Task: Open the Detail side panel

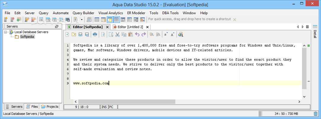Action: (315, 32)
